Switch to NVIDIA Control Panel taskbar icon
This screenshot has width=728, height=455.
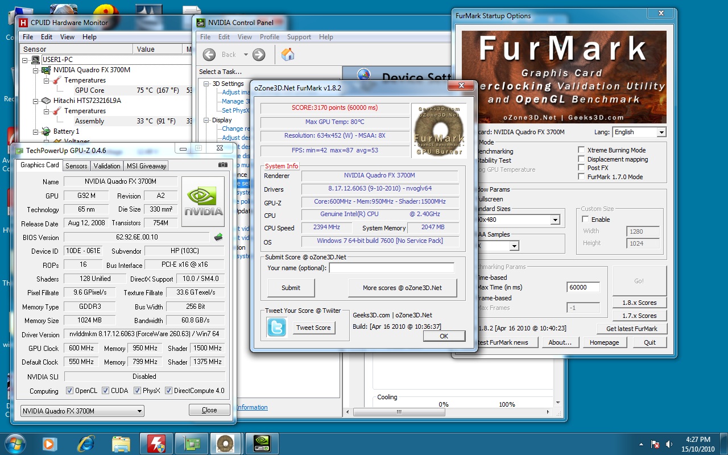tap(261, 443)
